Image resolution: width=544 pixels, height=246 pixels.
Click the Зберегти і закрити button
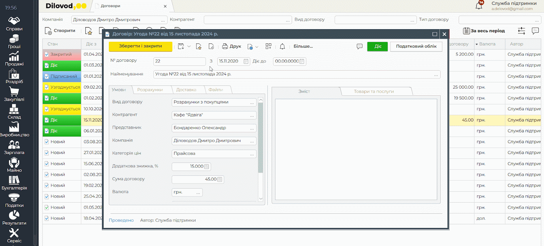tap(140, 46)
